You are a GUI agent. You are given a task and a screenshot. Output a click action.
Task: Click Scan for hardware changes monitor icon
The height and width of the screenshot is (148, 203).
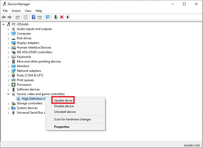point(48,17)
